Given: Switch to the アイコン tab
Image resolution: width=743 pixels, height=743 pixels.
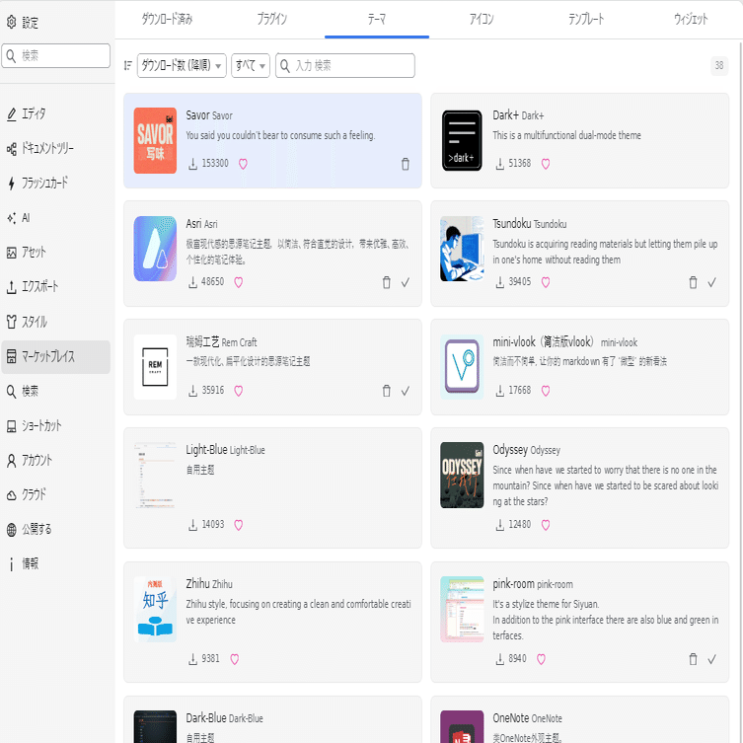Looking at the screenshot, I should pos(482,19).
